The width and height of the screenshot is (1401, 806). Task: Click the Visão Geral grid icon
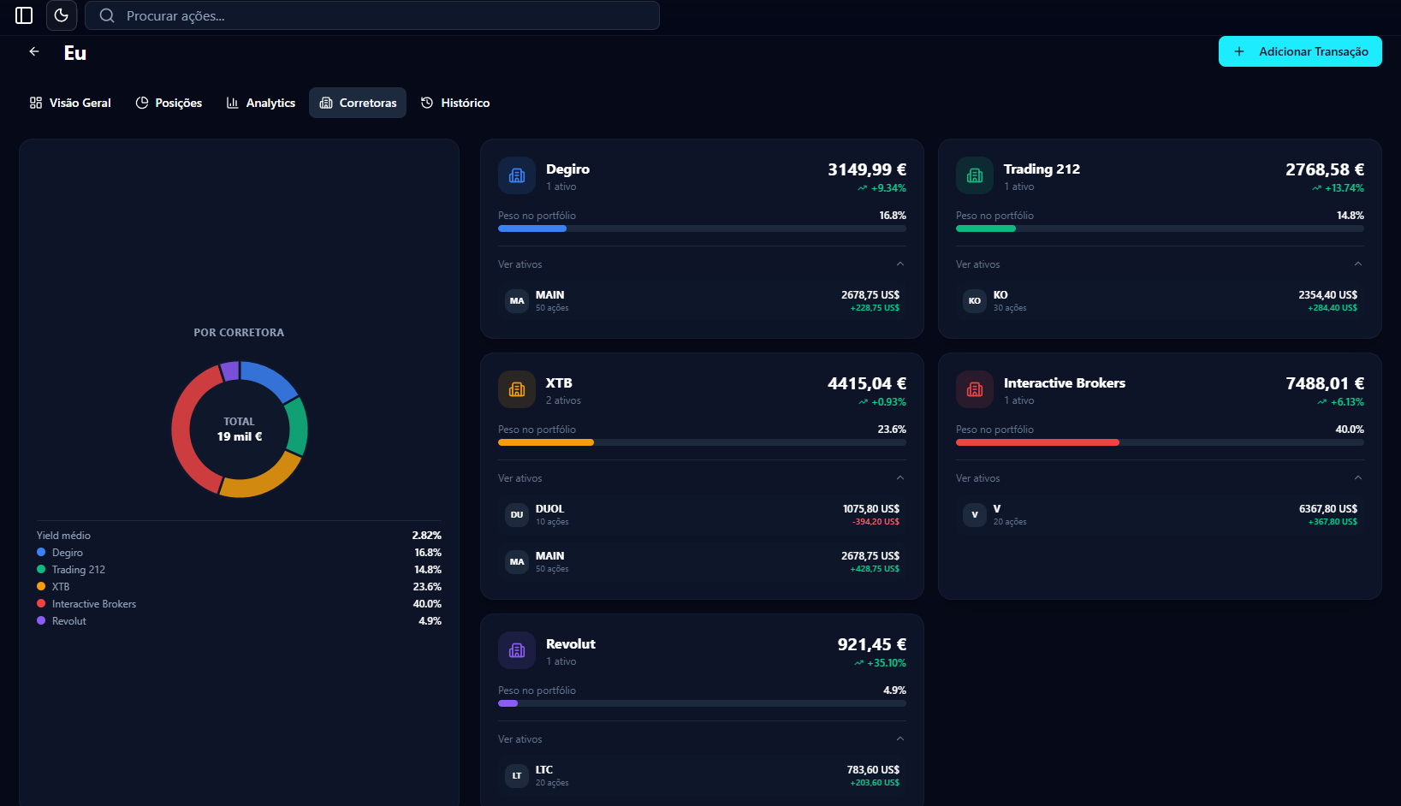tap(36, 103)
